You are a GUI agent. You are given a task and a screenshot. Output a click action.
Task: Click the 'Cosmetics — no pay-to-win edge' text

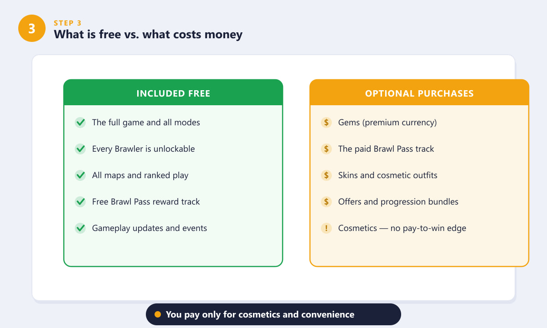click(402, 228)
